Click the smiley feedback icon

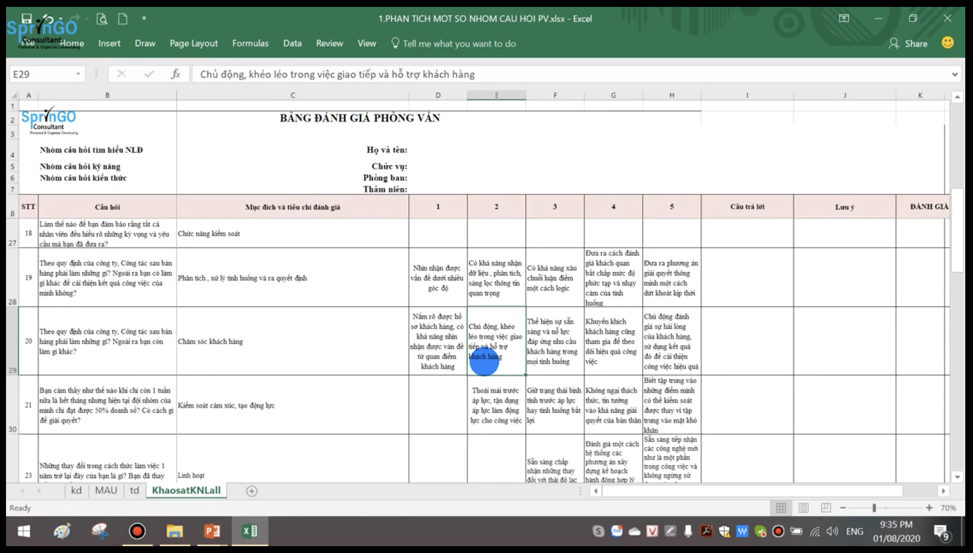pyautogui.click(x=947, y=43)
